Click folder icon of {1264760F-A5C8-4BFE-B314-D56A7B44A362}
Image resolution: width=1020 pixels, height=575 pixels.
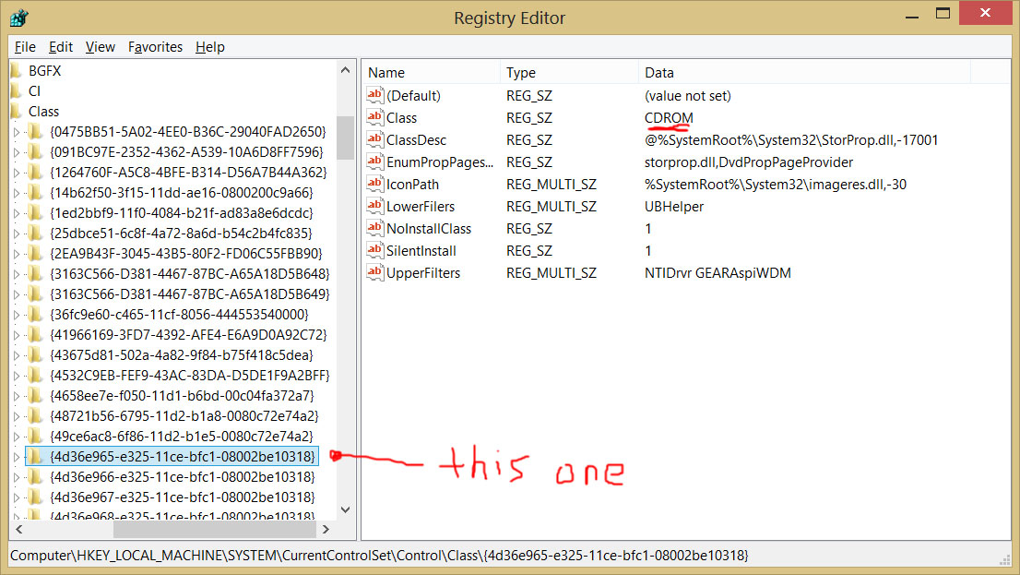point(35,172)
